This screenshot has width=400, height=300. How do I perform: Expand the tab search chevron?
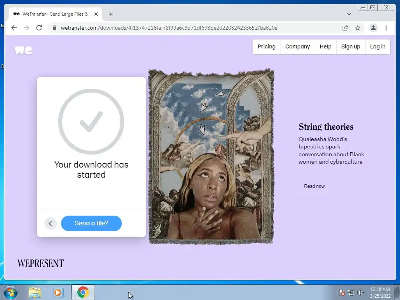pos(349,14)
